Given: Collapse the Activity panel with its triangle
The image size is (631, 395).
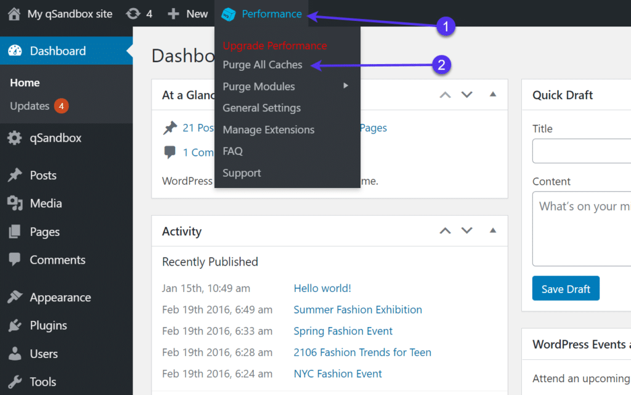Looking at the screenshot, I should point(492,230).
